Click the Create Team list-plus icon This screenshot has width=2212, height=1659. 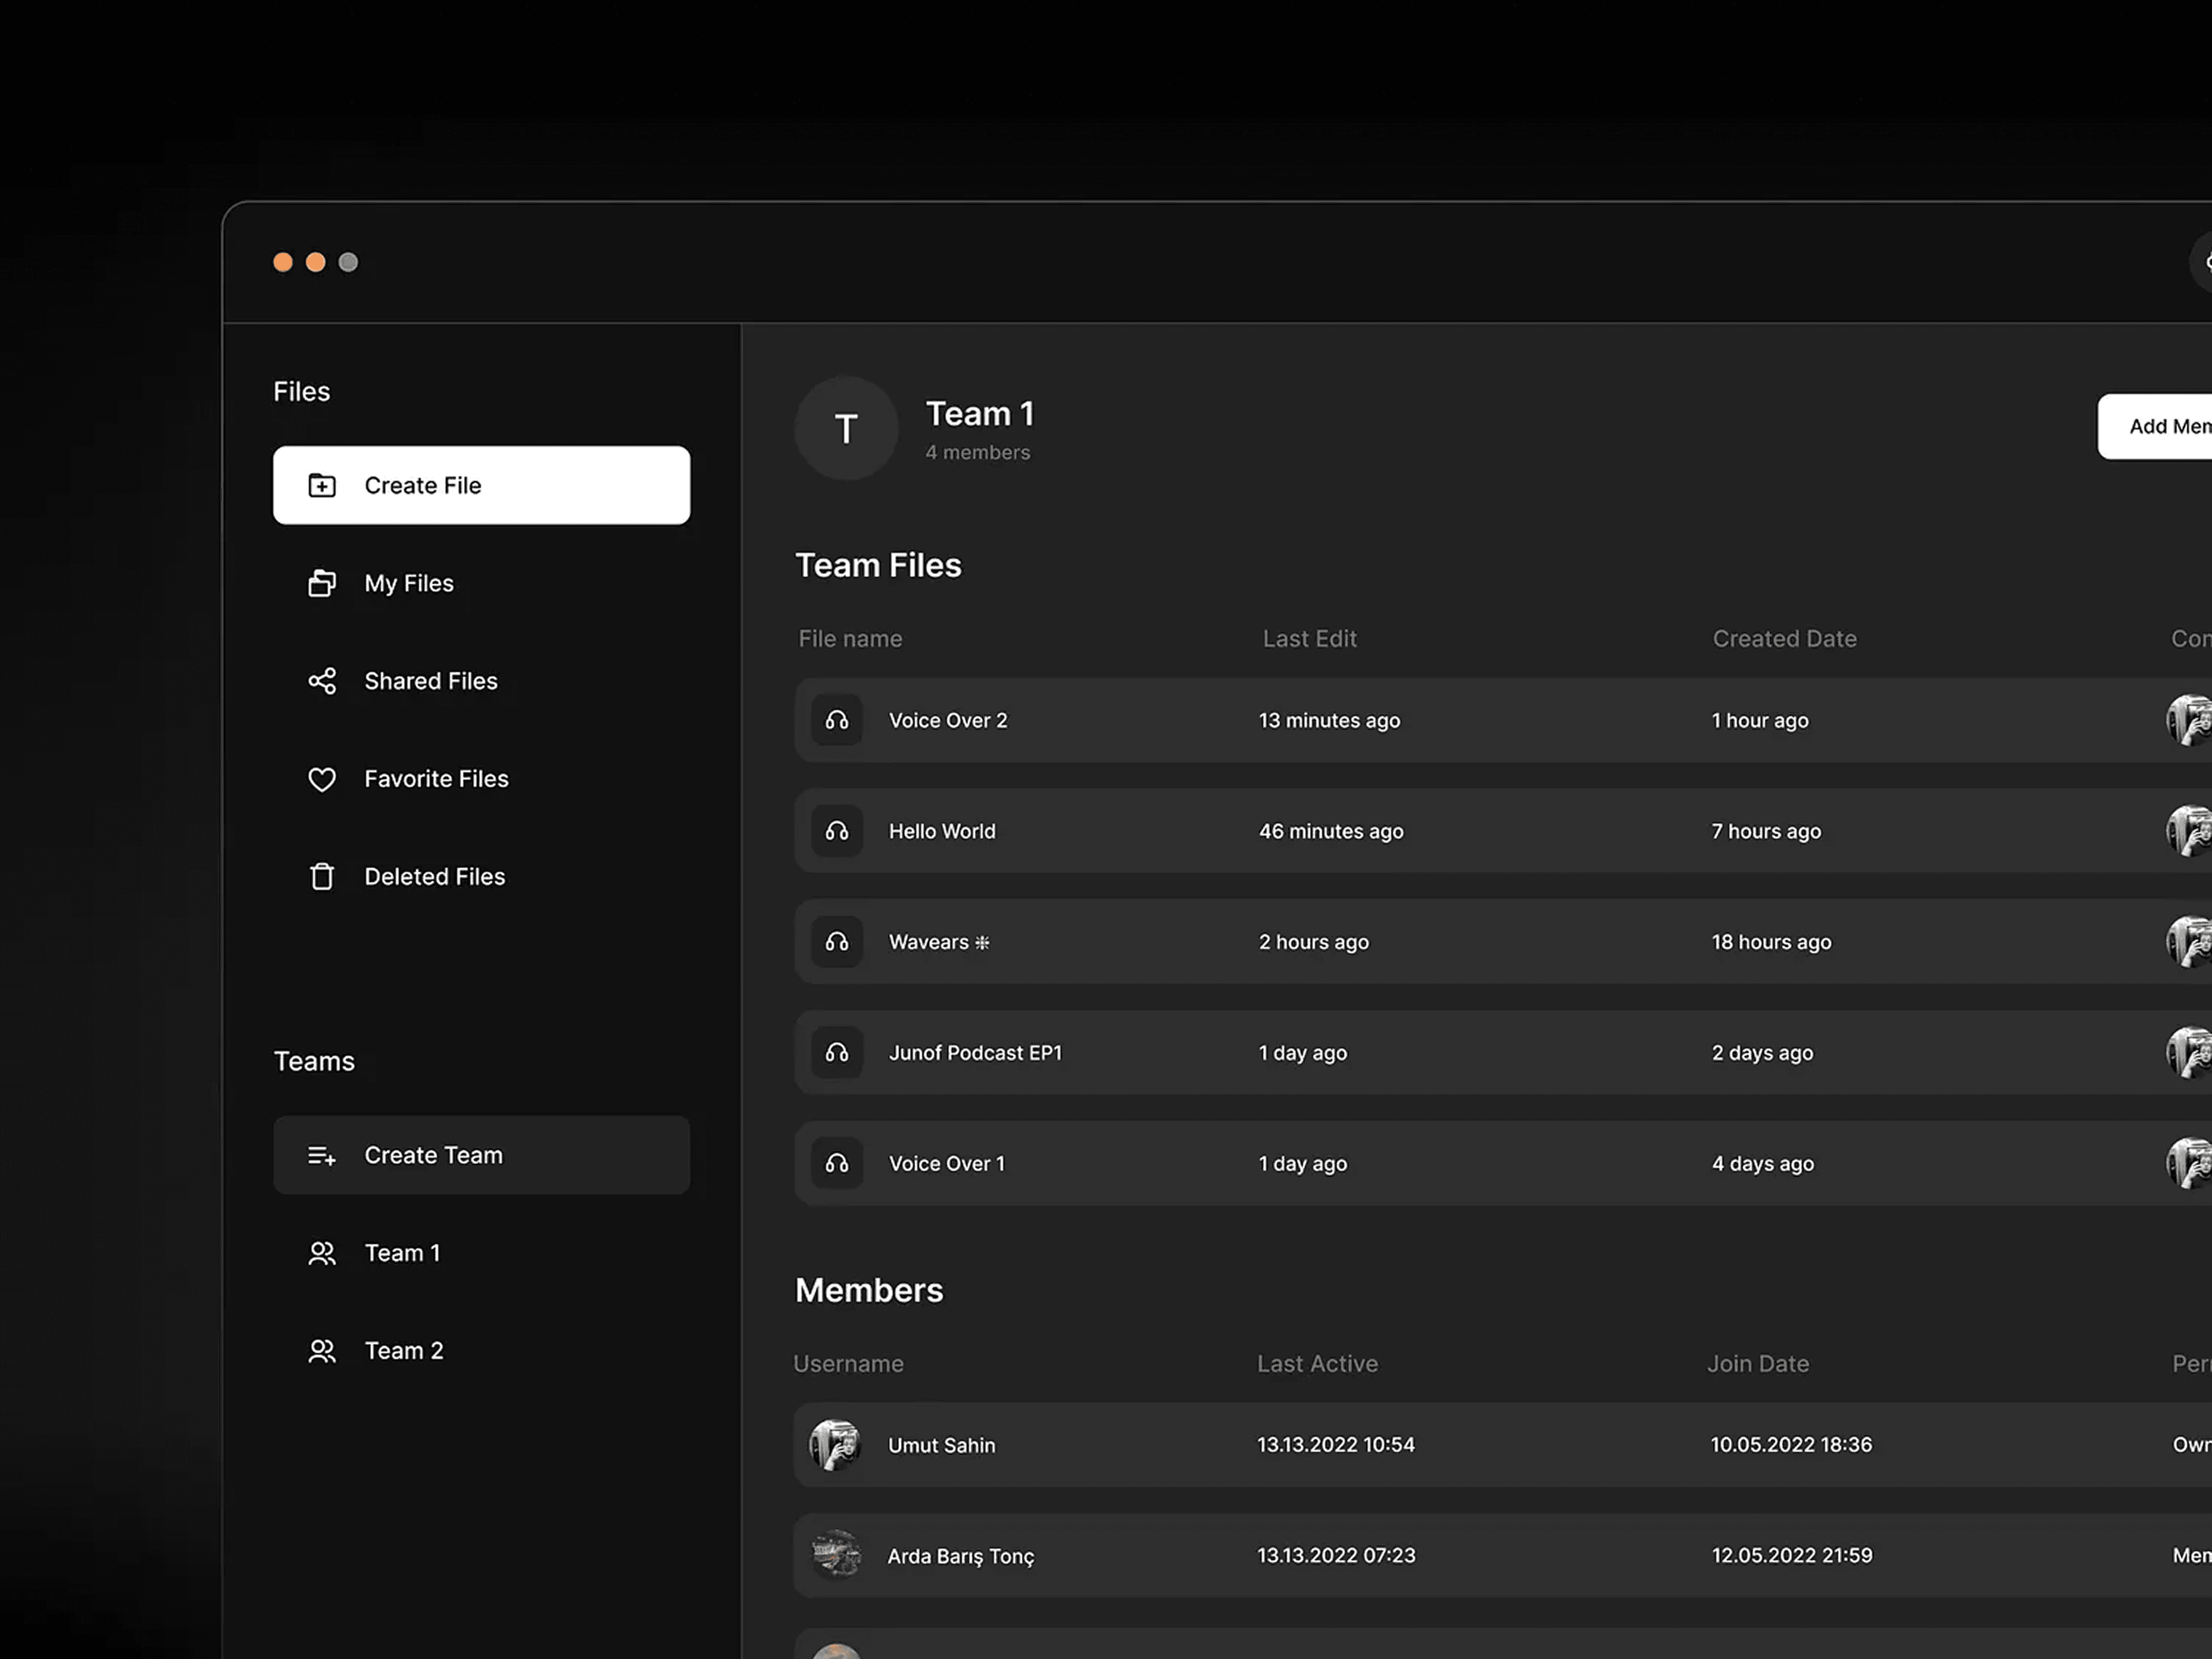coord(322,1155)
